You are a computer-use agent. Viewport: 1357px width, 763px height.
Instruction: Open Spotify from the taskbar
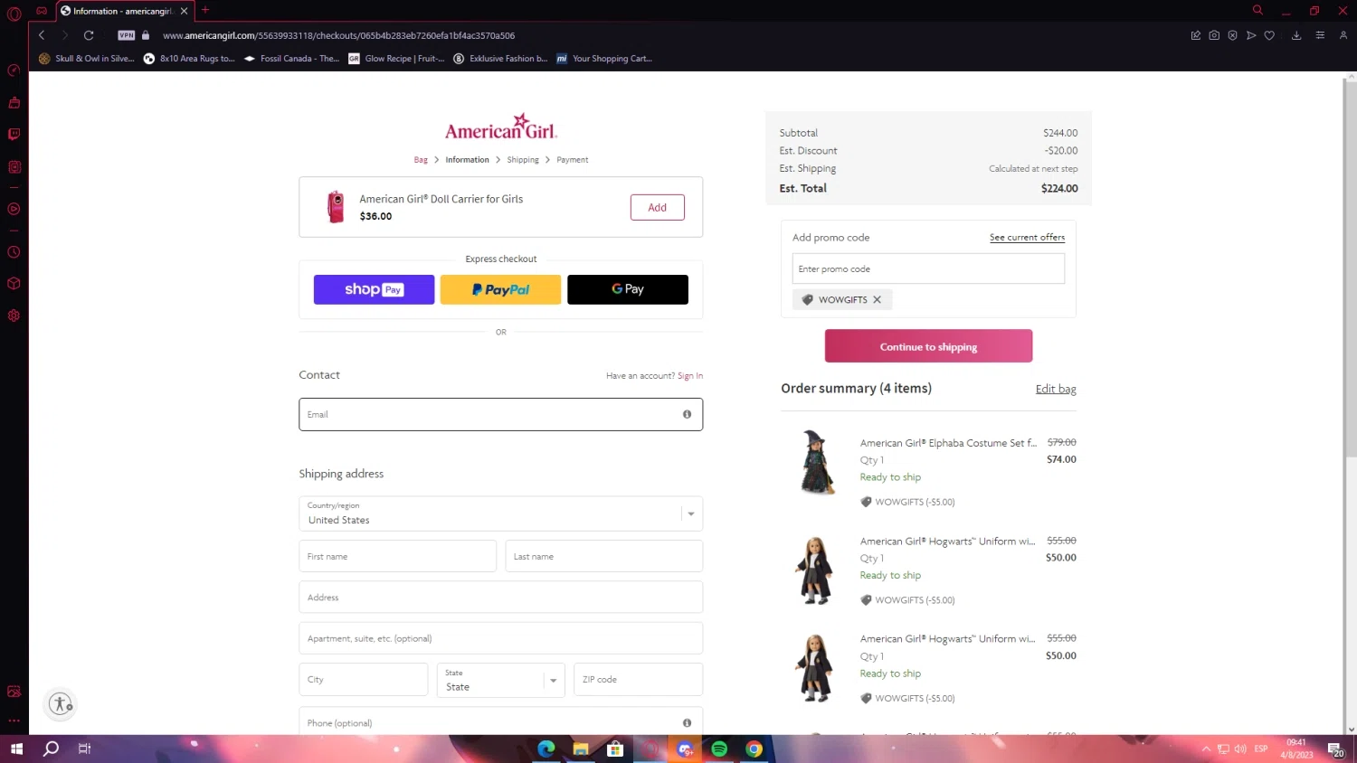[719, 749]
